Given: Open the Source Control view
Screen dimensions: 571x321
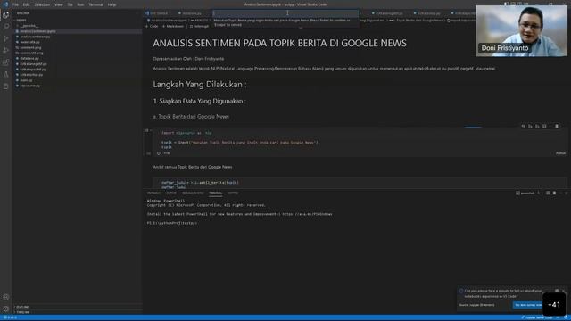Looking at the screenshot, I should [x=6, y=39].
